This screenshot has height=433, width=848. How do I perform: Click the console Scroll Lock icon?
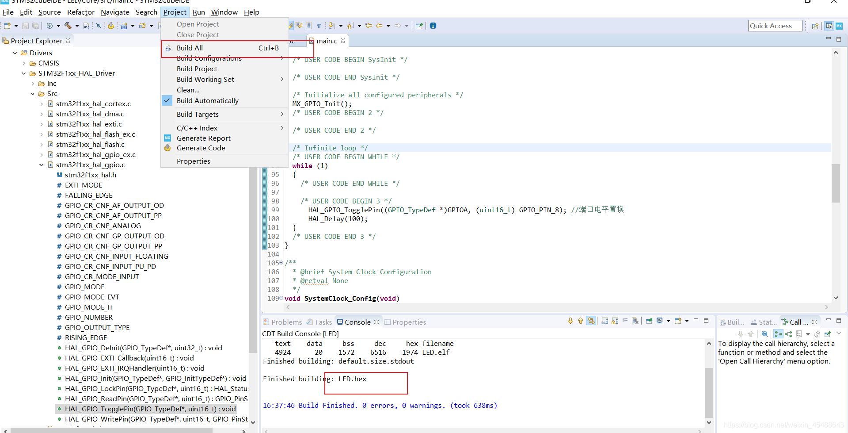click(x=615, y=321)
